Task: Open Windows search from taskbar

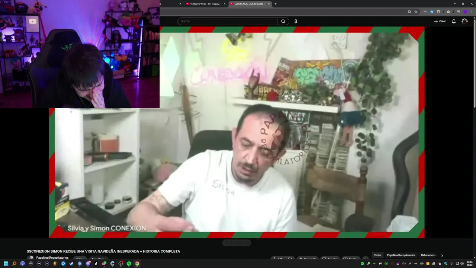Action: click(x=14, y=264)
